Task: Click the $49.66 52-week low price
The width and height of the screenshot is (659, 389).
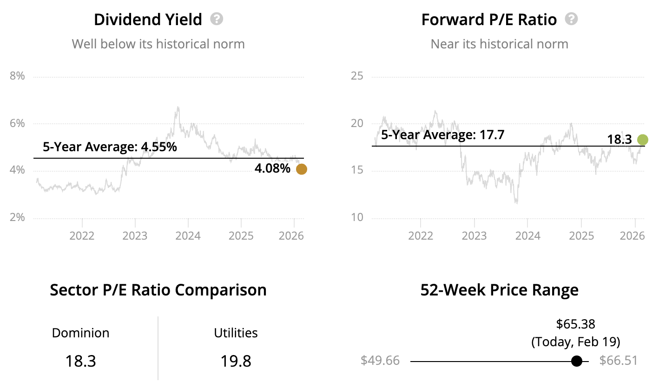Action: pyautogui.click(x=380, y=361)
